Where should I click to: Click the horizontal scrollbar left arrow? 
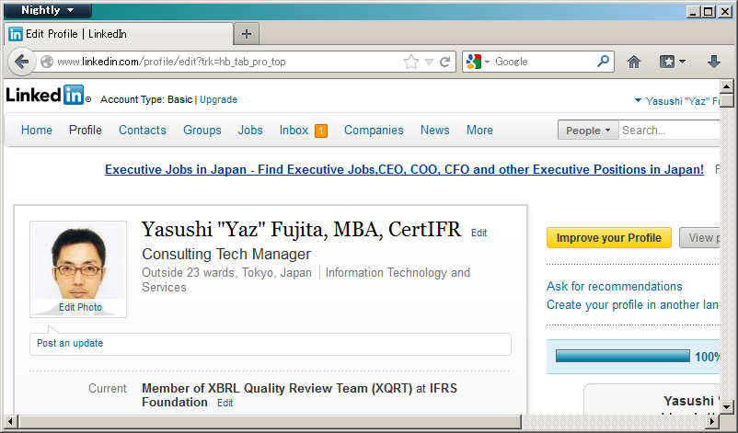(11, 421)
